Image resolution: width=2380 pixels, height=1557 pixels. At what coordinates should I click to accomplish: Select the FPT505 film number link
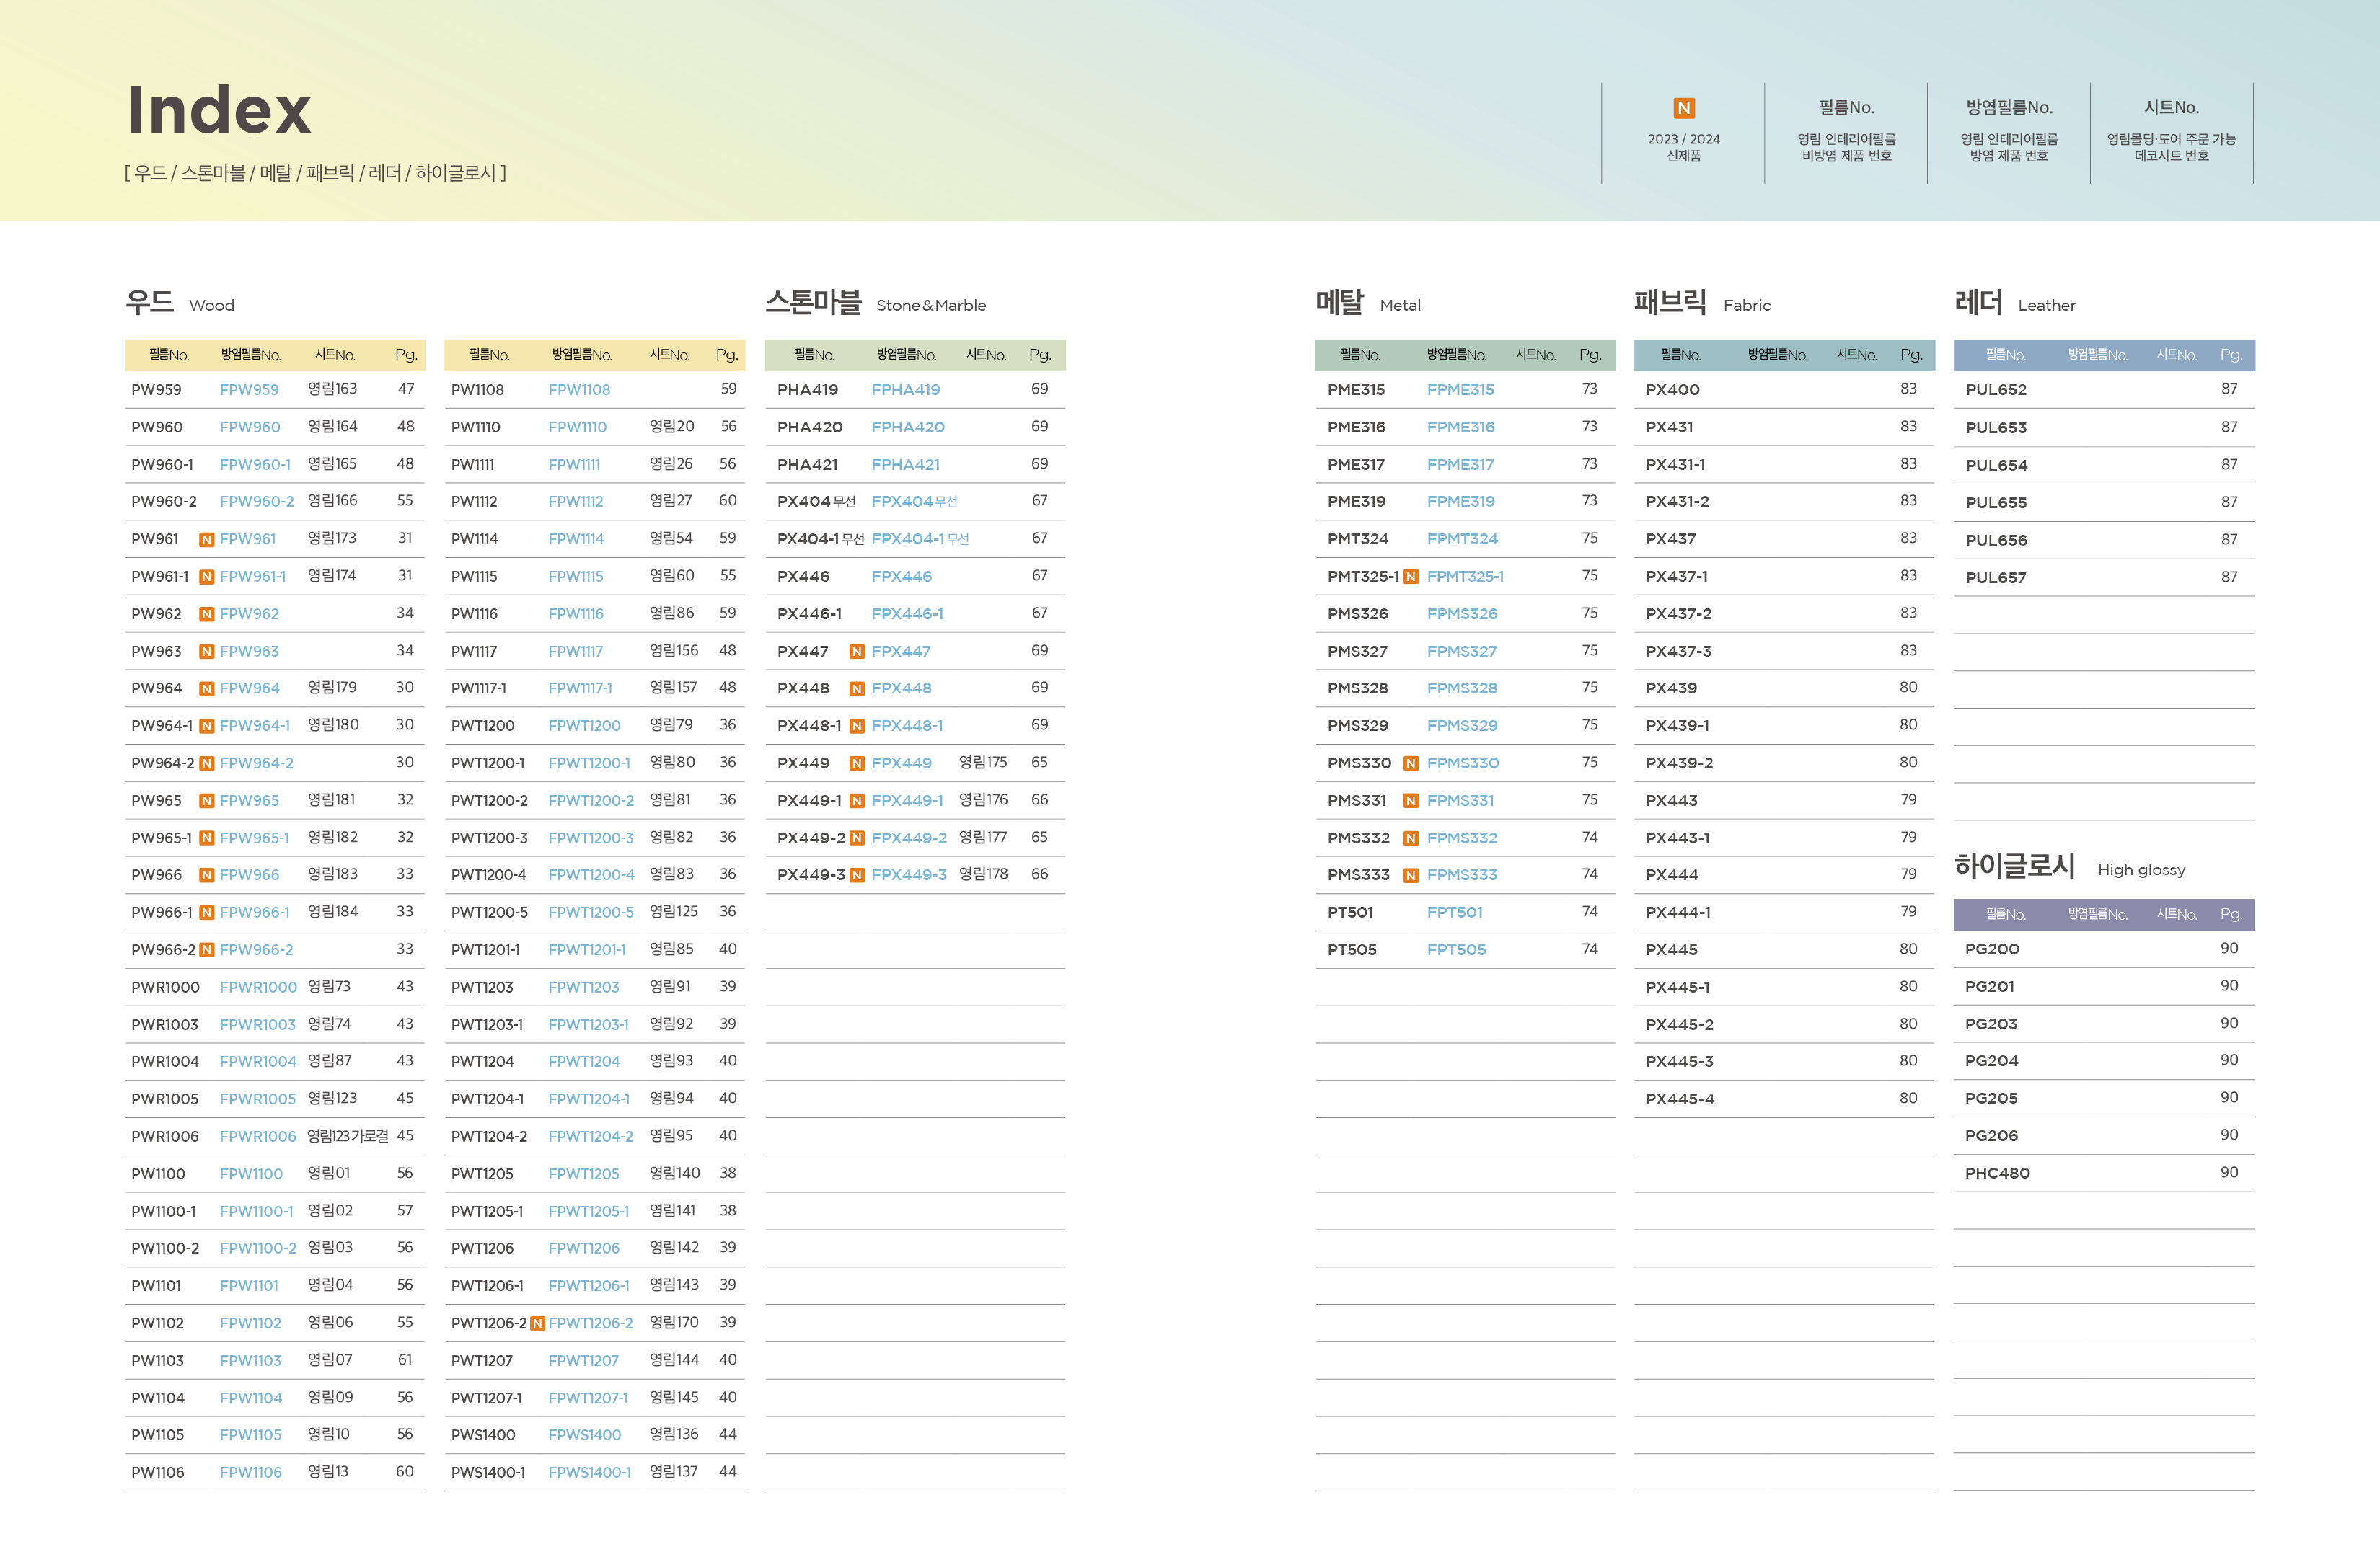[1456, 950]
